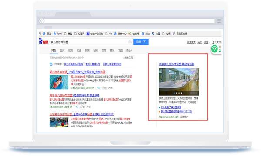Open the qq邮箱 bookmark icon
This screenshot has height=156, width=261.
[x=130, y=33]
